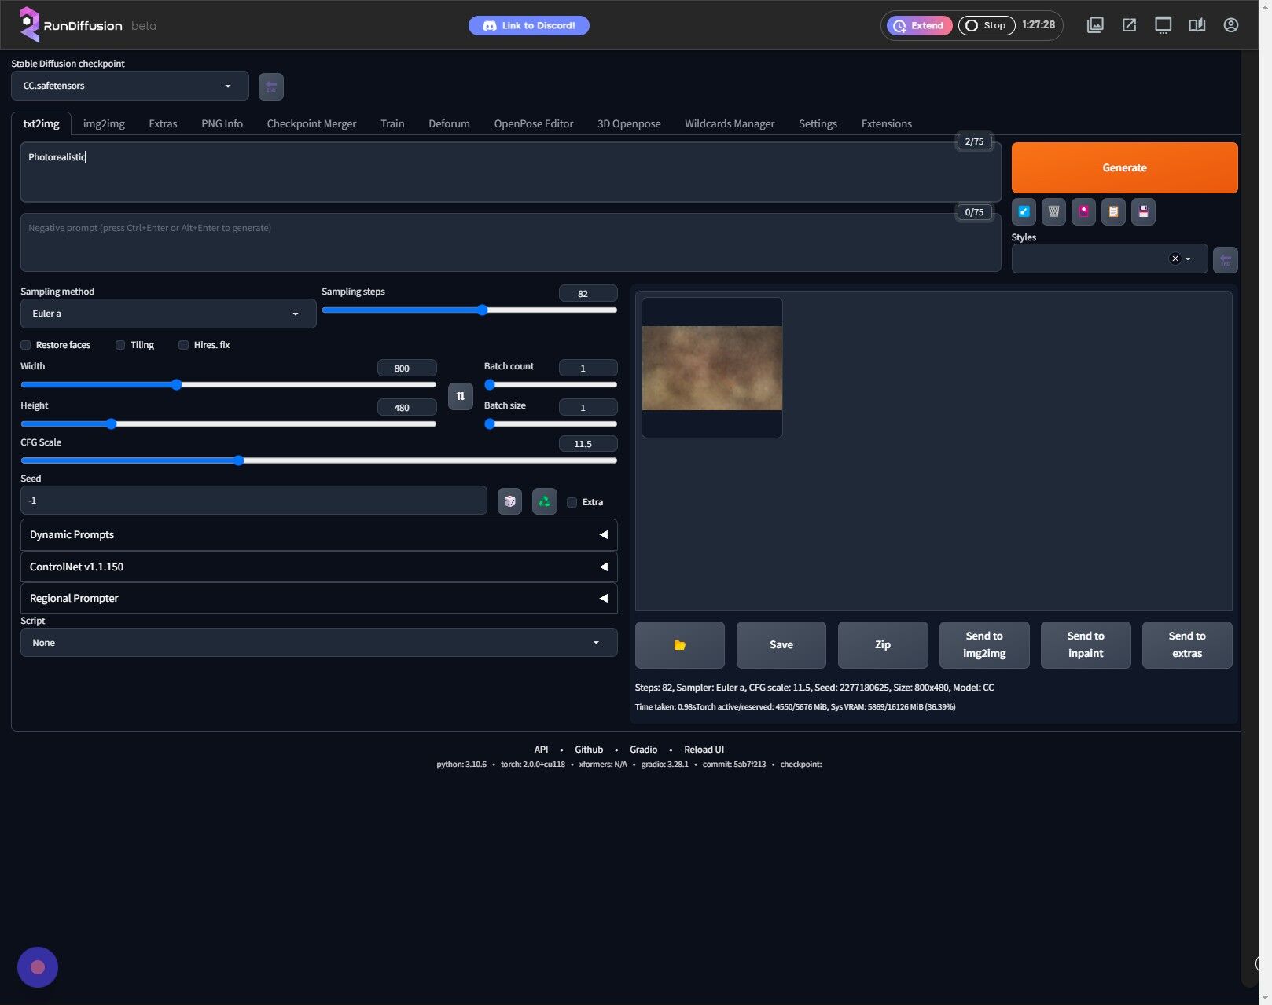This screenshot has width=1272, height=1005.
Task: Open the user account profile icon
Action: [x=1231, y=25]
